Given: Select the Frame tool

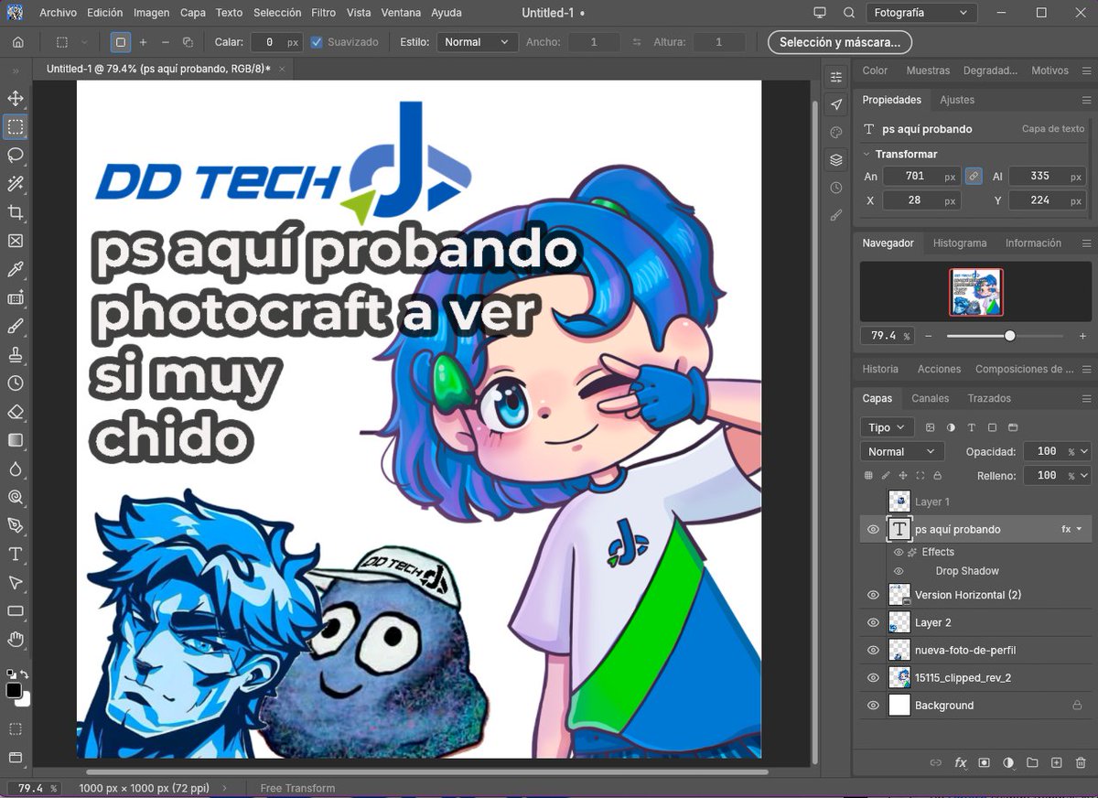Looking at the screenshot, I should (x=16, y=241).
